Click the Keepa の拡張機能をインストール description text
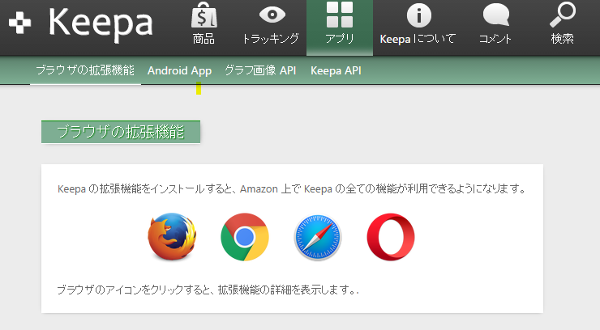Viewport: 600px width, 330px height. pyautogui.click(x=293, y=188)
